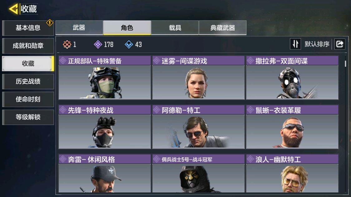
Task: Select the red legendary rarity filter icon
Action: click(67, 45)
